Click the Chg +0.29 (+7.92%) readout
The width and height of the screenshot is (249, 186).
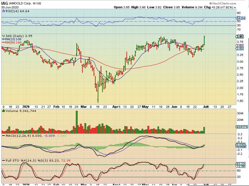click(234, 7)
